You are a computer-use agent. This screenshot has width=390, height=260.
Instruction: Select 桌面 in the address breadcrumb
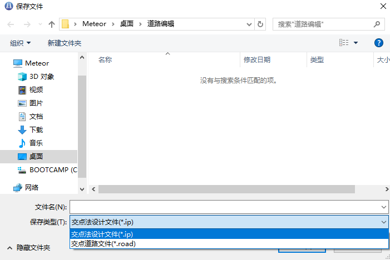coord(127,24)
